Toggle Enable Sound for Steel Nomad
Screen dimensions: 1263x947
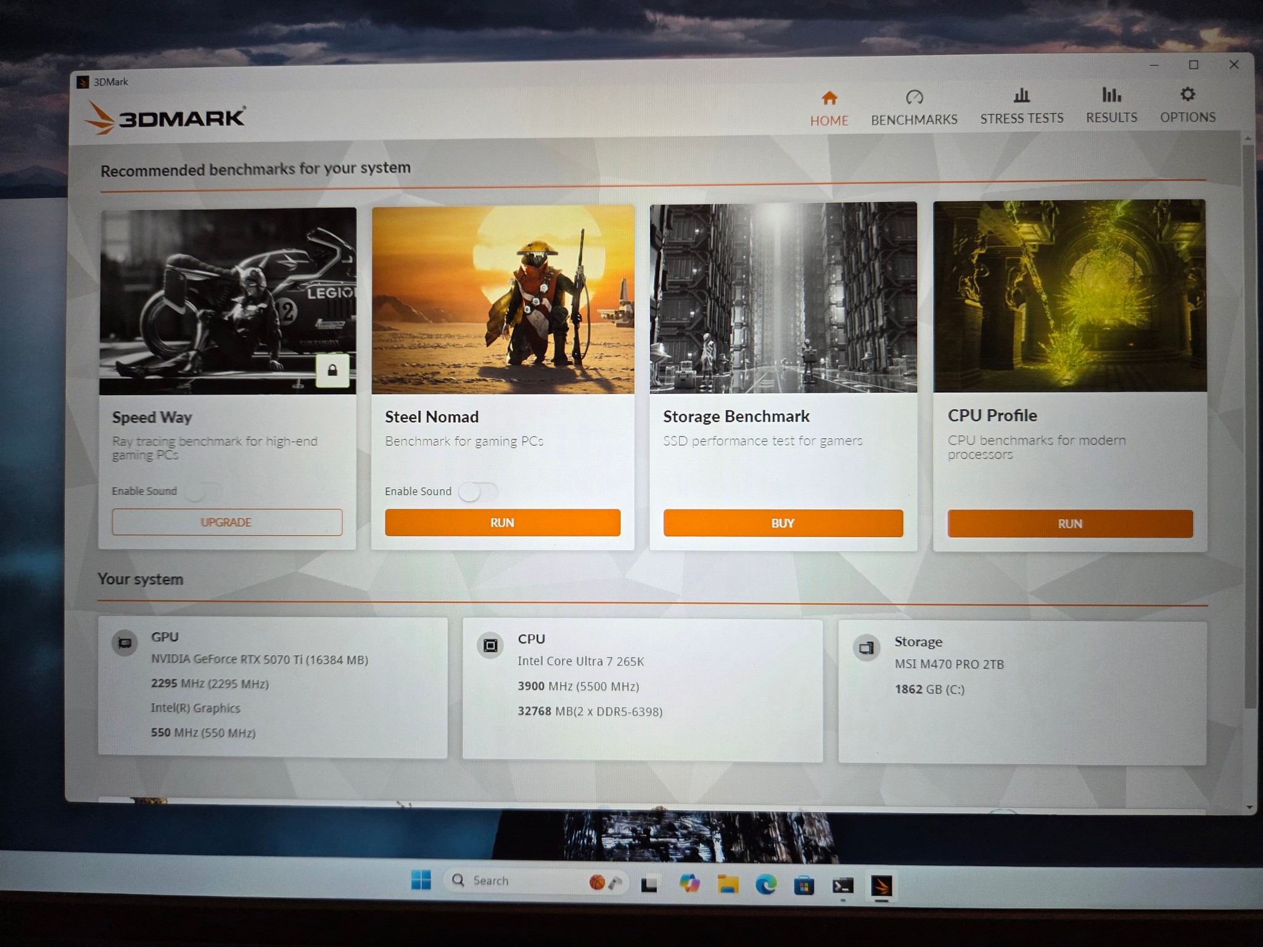point(478,491)
